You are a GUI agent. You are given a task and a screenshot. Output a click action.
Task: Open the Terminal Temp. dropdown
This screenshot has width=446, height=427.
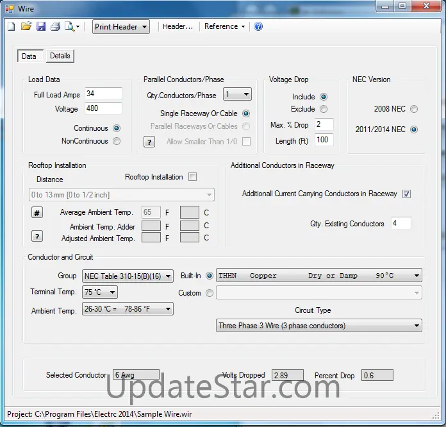[100, 292]
